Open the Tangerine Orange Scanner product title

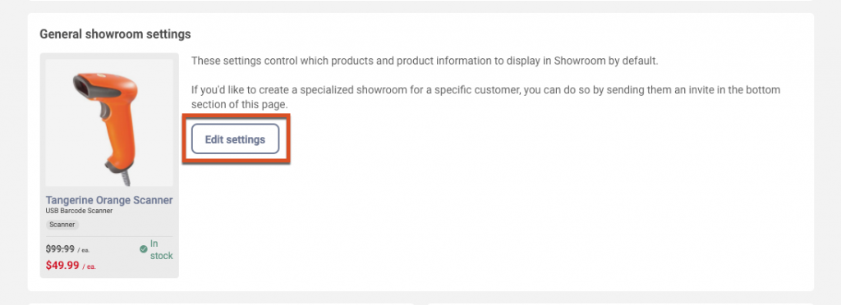[x=109, y=200]
